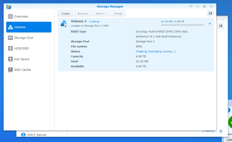This screenshot has width=232, height=142.
Task: Click the Available value 6.98 TB
Action: [141, 66]
